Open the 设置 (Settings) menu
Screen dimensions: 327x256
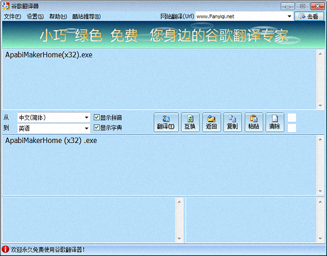35,16
